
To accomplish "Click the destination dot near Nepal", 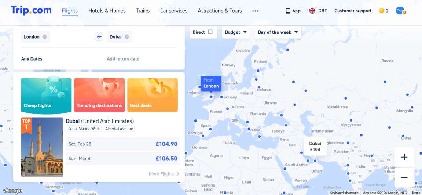I will (x=372, y=155).
